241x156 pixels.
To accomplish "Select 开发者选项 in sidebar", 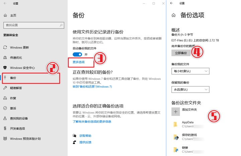I will tap(17, 128).
